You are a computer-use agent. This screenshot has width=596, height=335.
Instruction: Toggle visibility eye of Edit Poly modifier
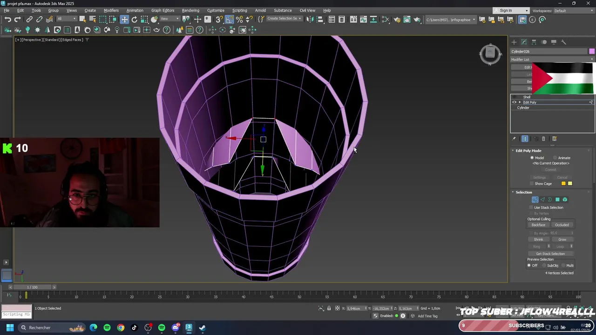click(515, 102)
